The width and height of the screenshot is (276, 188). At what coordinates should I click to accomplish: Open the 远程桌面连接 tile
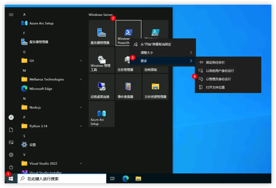click(x=101, y=87)
